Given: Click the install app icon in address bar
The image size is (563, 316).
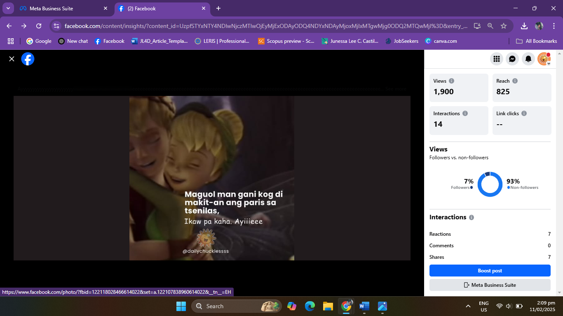Looking at the screenshot, I should [477, 26].
